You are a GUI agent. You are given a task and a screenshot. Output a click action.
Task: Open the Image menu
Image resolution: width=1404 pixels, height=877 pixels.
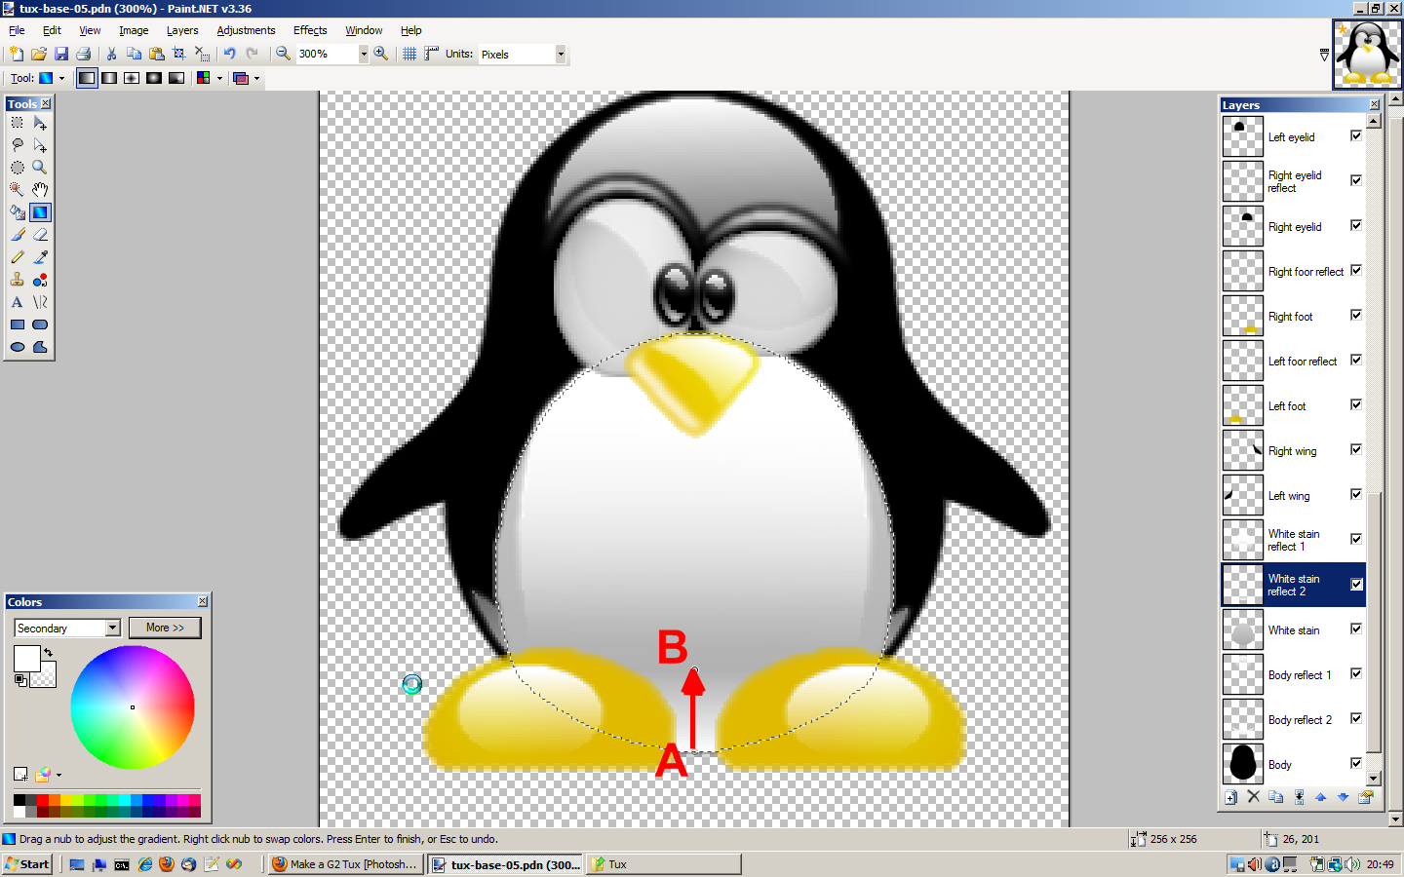(134, 30)
